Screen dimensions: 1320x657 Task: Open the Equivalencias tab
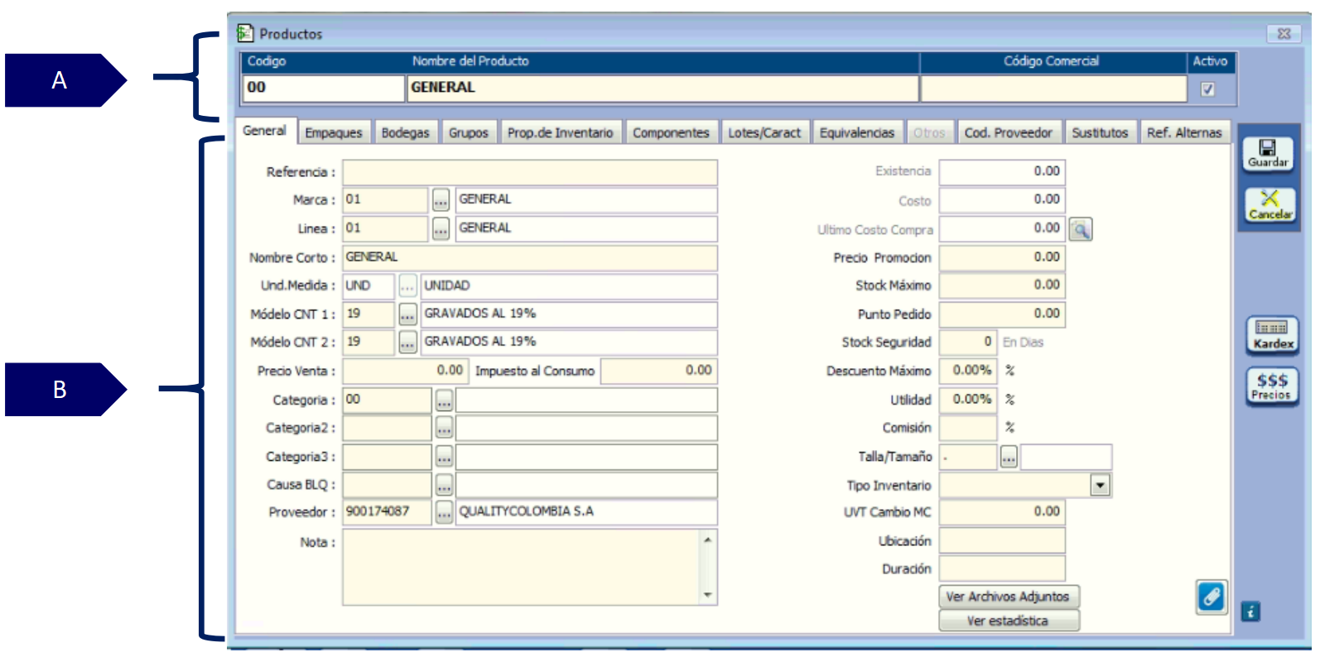857,132
